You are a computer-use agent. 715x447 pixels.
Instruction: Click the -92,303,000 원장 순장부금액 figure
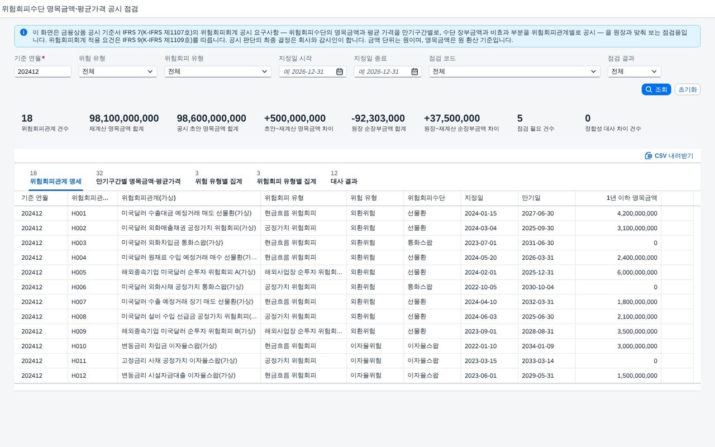coord(378,118)
